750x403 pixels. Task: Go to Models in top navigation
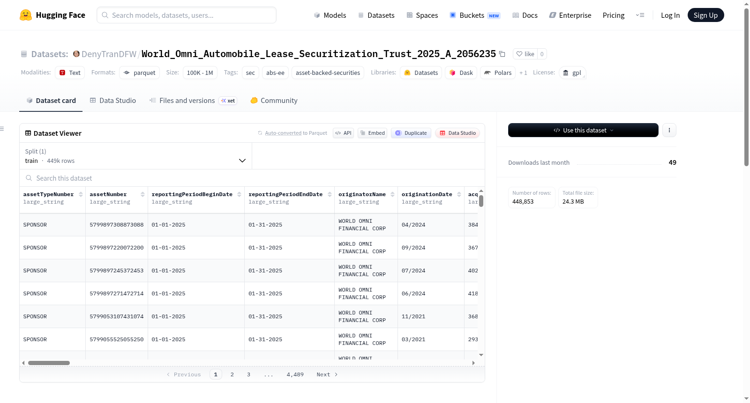point(330,15)
